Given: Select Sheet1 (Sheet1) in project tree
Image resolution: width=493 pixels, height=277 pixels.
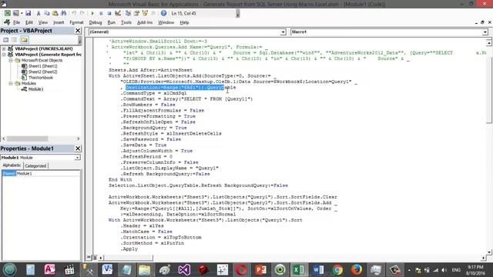Looking at the screenshot, I should 43,66.
